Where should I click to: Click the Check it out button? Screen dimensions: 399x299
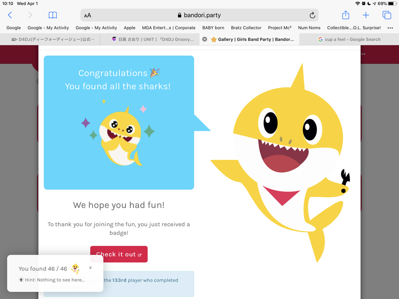119,254
